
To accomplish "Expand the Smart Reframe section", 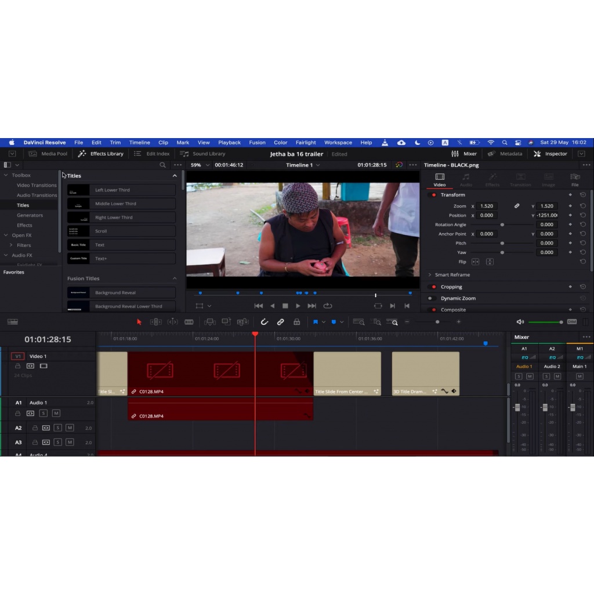I will point(430,275).
